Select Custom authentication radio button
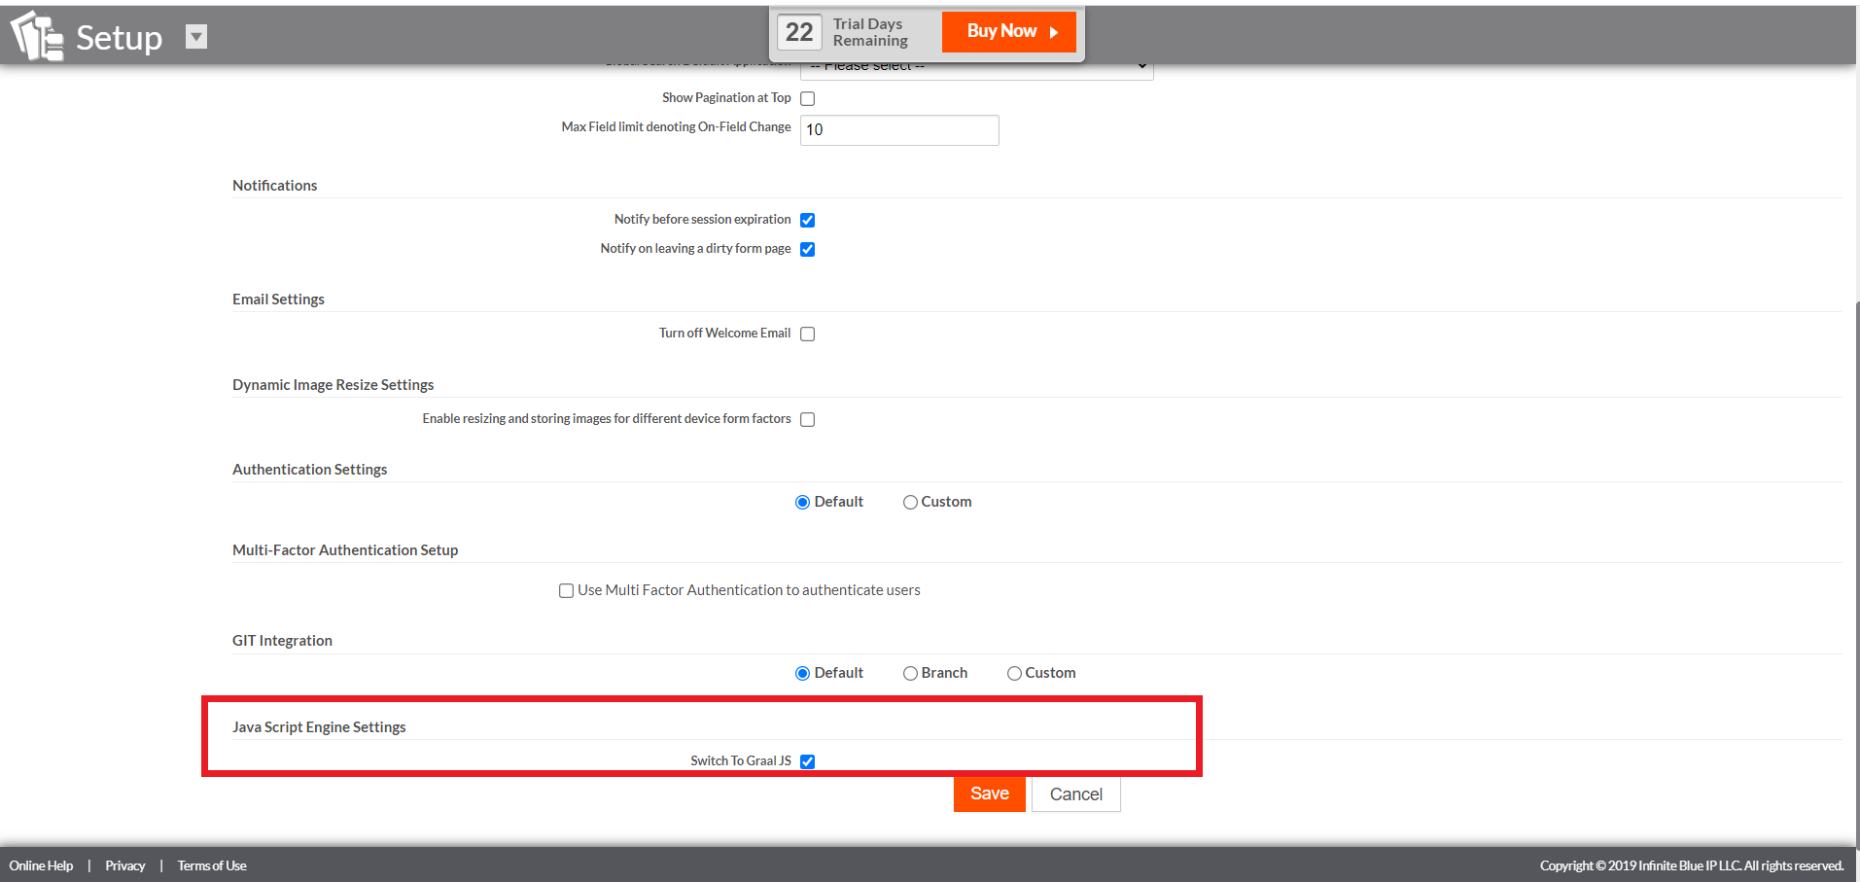The width and height of the screenshot is (1860, 882). (x=910, y=503)
